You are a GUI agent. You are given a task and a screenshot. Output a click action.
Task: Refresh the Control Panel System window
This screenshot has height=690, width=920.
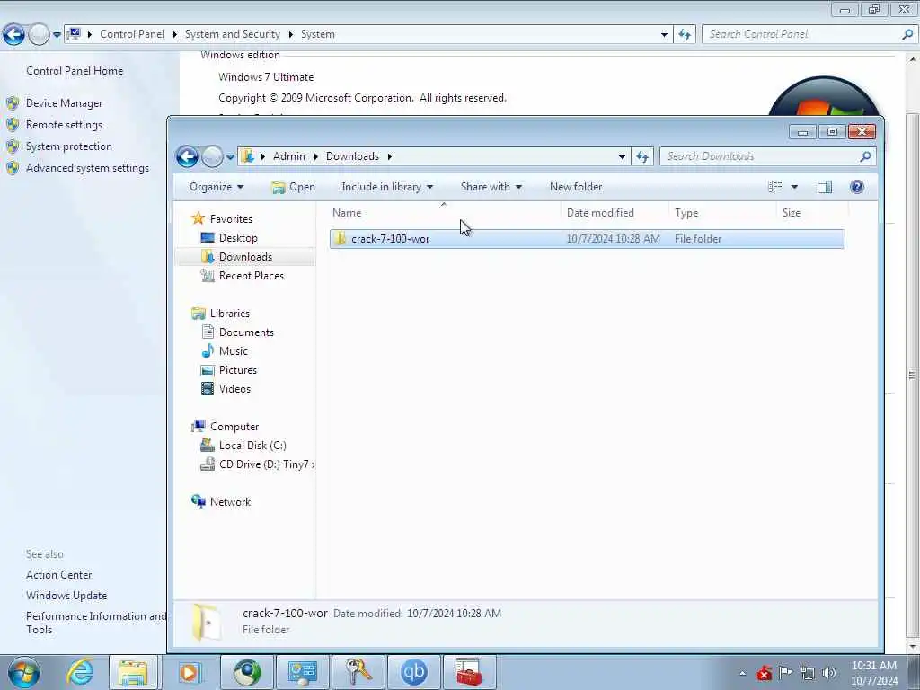685,35
